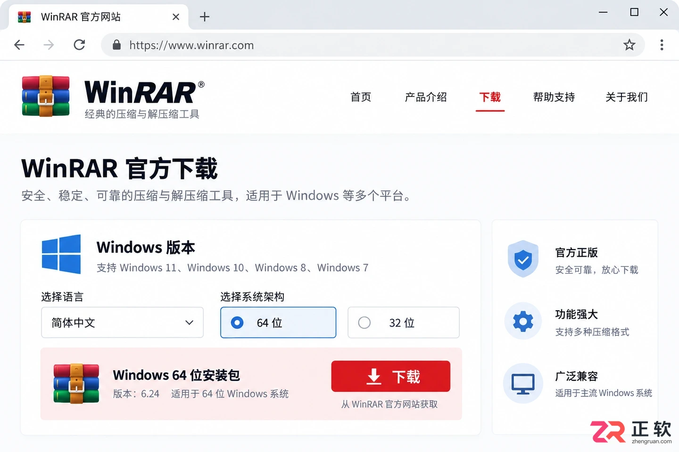
Task: Click the 经典的压缩与解压缩工具 tagline
Action: 142,114
